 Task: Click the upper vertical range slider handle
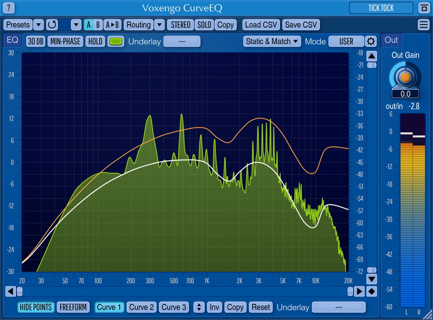372,65
